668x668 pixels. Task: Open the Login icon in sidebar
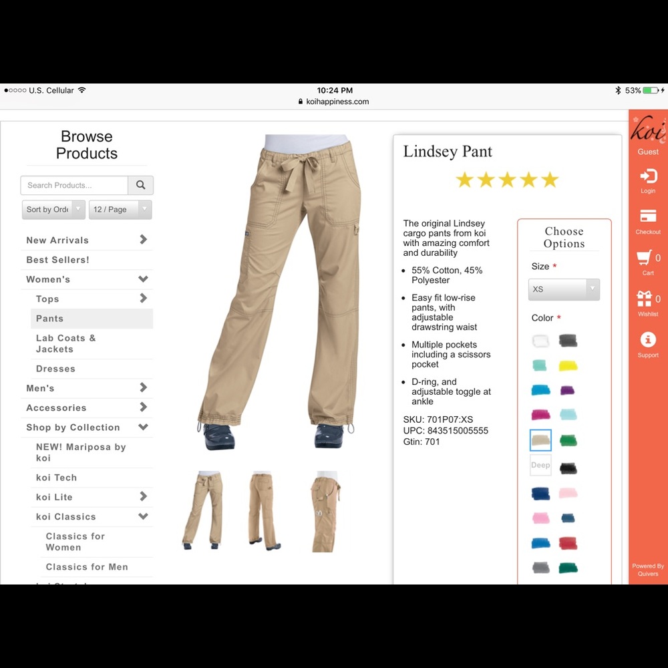point(648,176)
